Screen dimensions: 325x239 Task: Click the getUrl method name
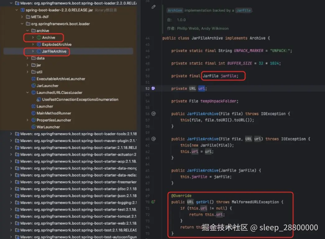pyautogui.click(x=203, y=202)
